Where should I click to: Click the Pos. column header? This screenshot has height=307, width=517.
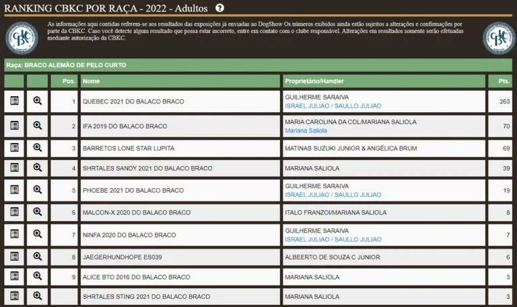pyautogui.click(x=65, y=81)
